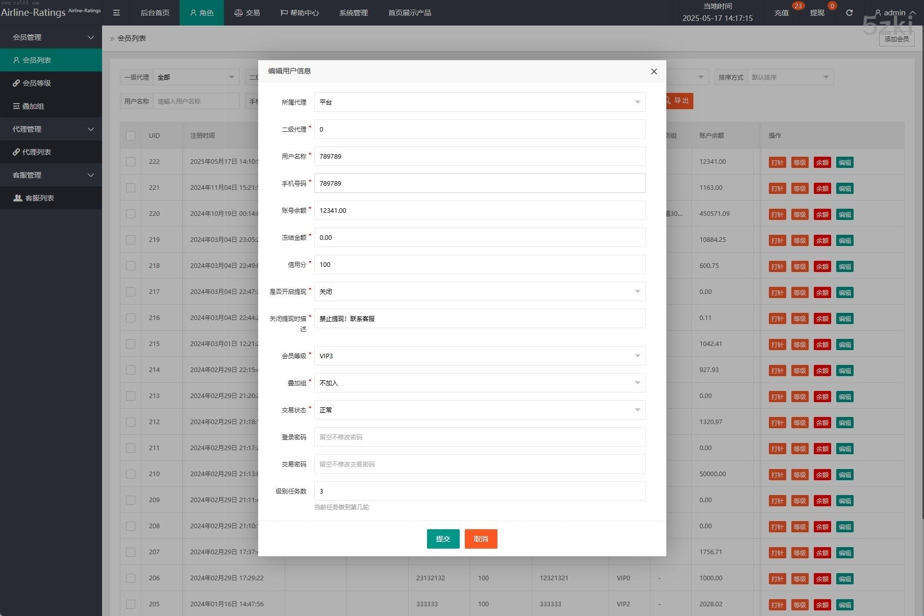The image size is (924, 616).
Task: Click the 编辑 button for UID 219
Action: 844,240
